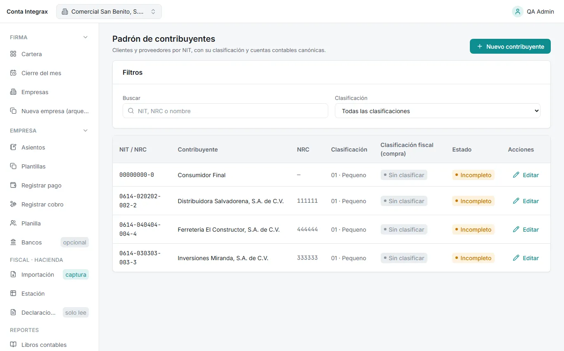Screen dimensions: 564x351
Task: Click NIT 0614-020202-002-2 cell
Action: [x=140, y=201]
